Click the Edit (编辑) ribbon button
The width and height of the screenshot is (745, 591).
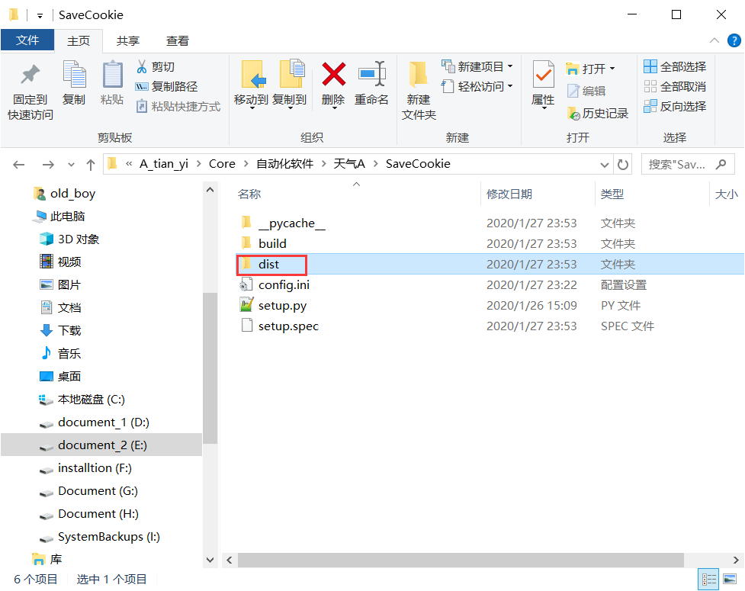point(586,91)
